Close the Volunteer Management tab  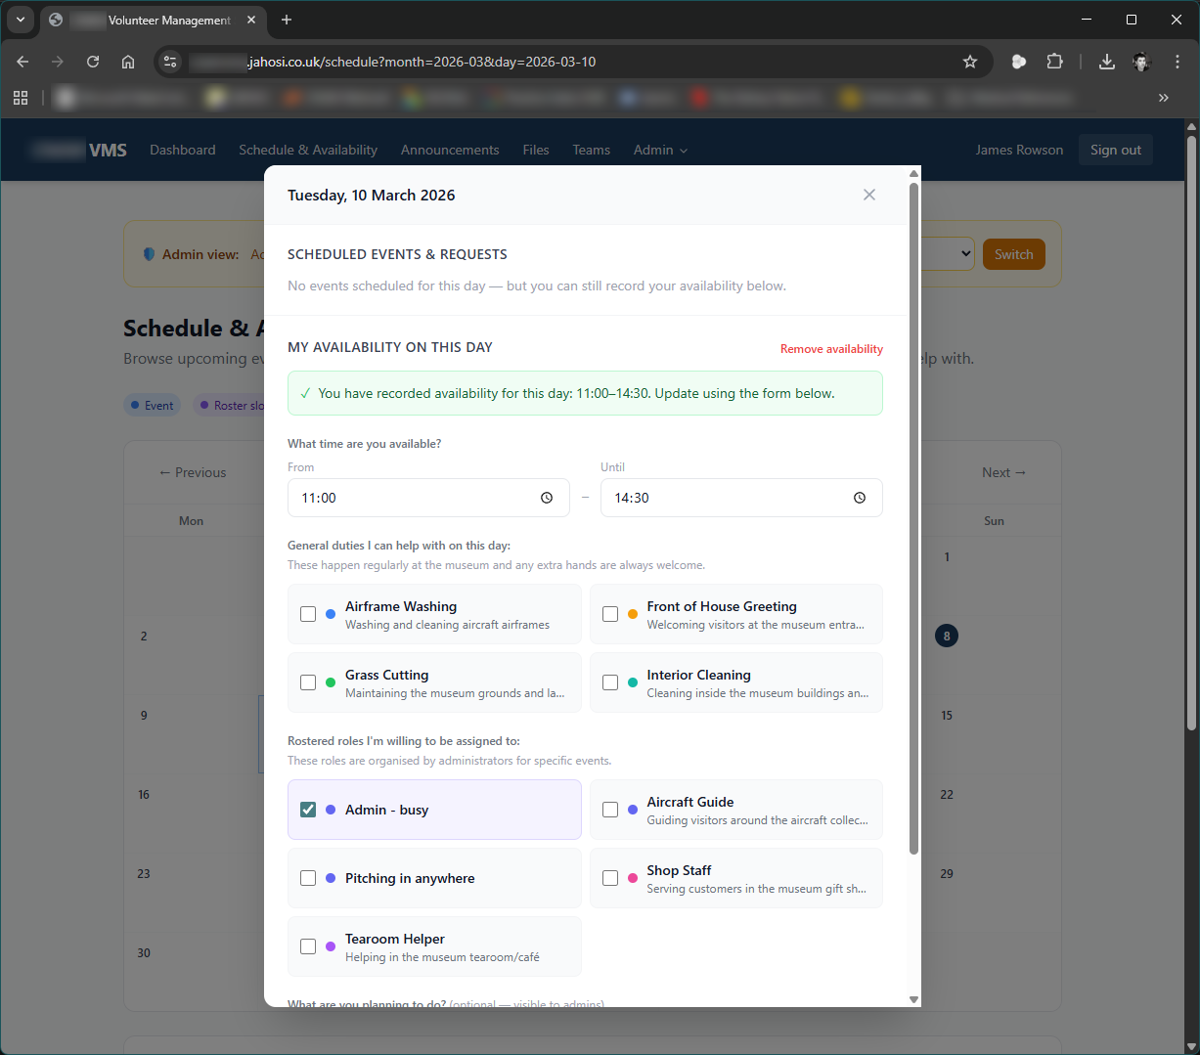point(251,20)
